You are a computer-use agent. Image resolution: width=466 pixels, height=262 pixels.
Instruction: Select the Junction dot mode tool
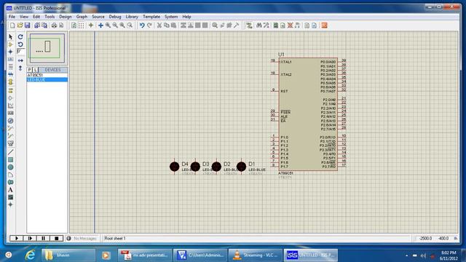pyautogui.click(x=10, y=52)
